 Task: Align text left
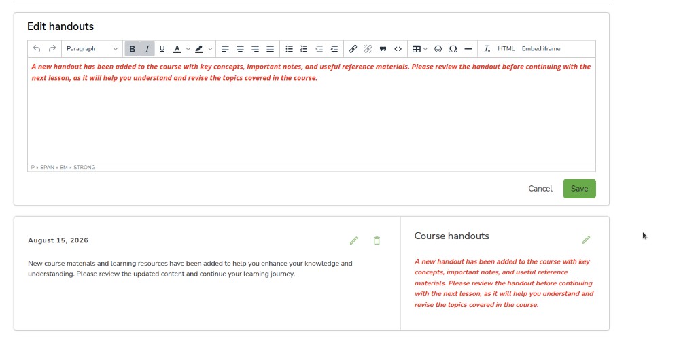(x=226, y=49)
